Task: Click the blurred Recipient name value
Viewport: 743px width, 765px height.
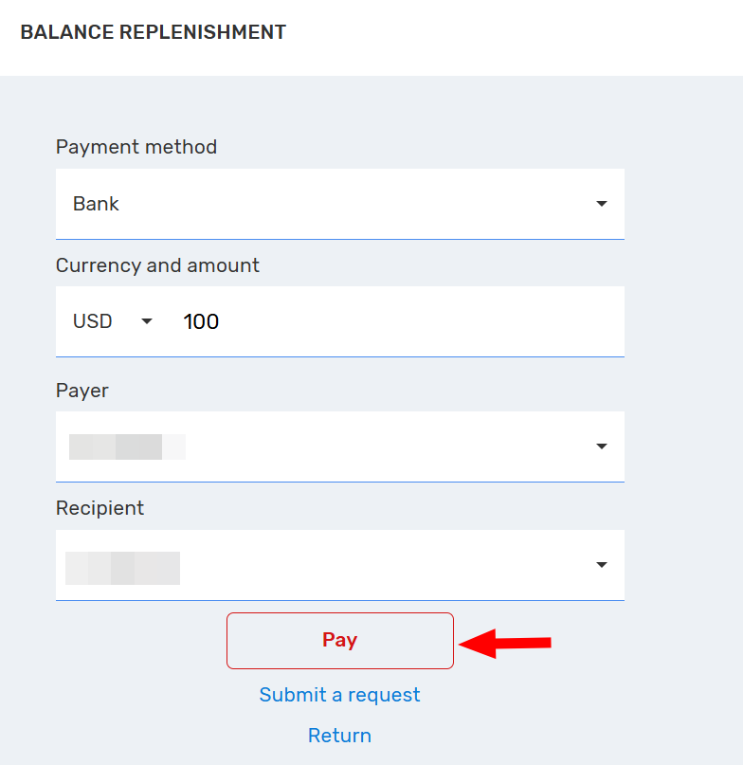Action: pyautogui.click(x=122, y=567)
